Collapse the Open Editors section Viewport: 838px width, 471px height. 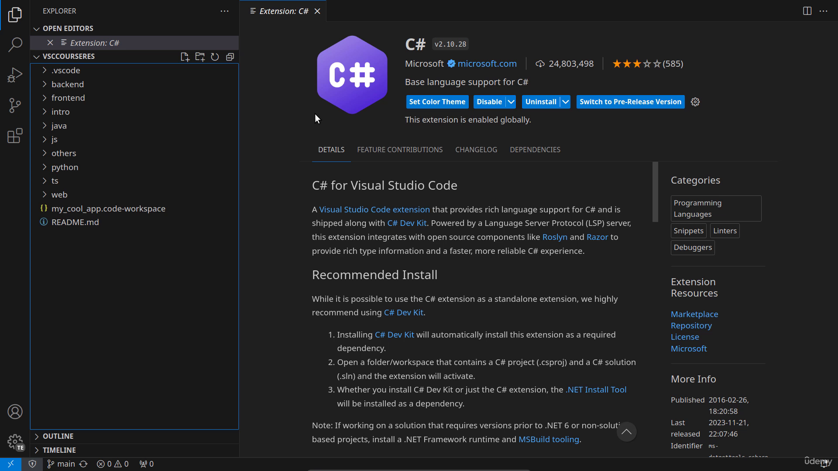click(x=134, y=28)
